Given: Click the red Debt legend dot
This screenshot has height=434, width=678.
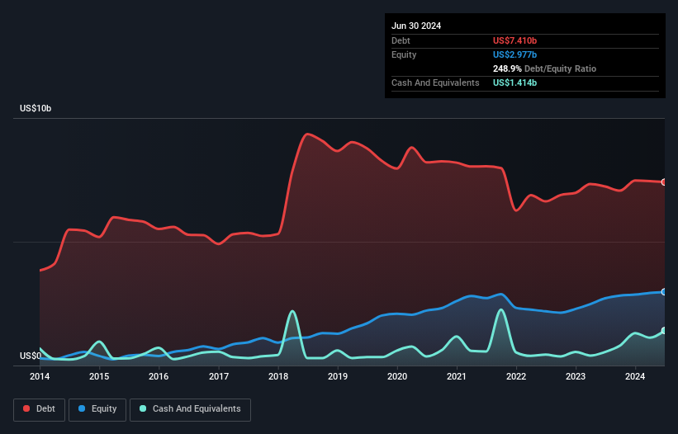Looking at the screenshot, I should click(x=26, y=408).
